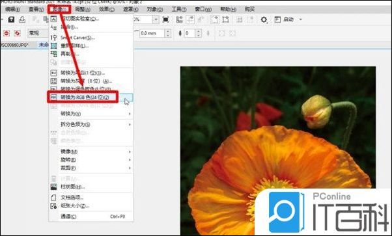Viewport: 392px width, 236px height.
Task: Open the 工具 menu
Action: coord(179,10)
